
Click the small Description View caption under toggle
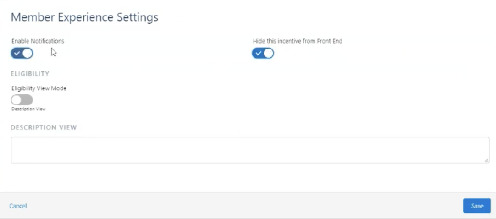click(28, 109)
